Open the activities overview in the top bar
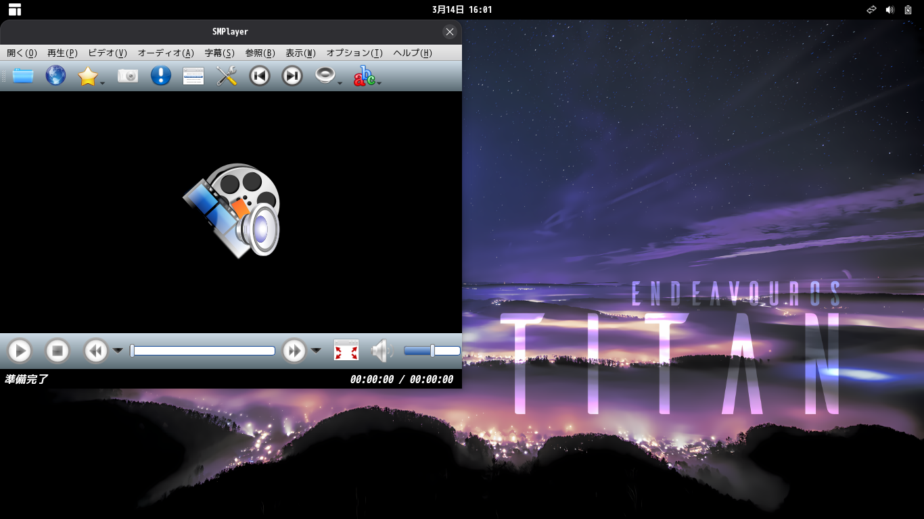Screen dimensions: 924x519 point(15,9)
